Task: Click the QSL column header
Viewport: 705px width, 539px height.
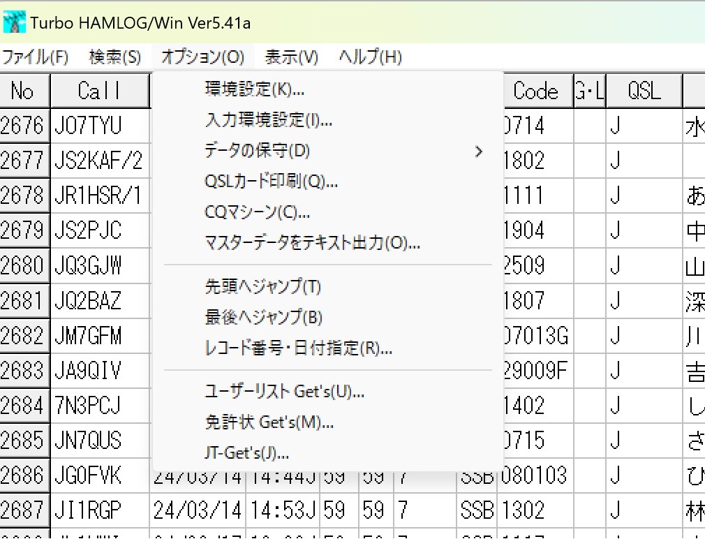Action: [643, 91]
